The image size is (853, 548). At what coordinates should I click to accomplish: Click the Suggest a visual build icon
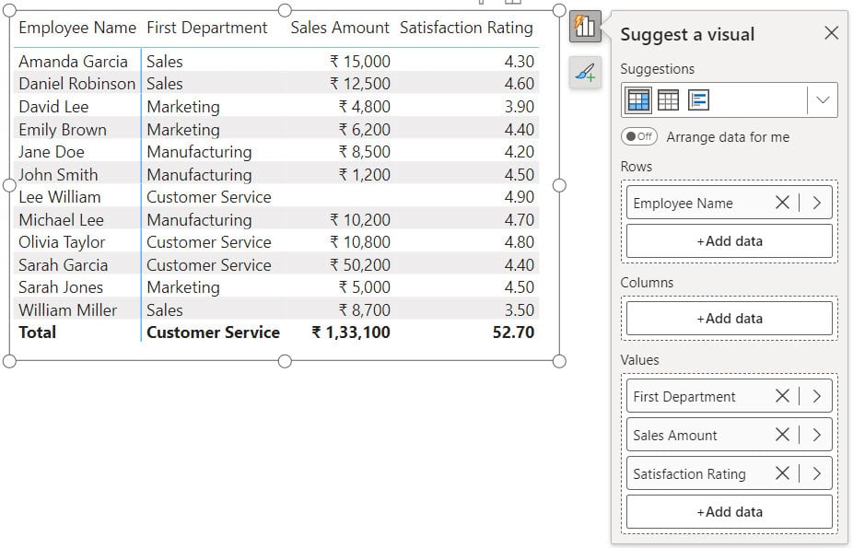pyautogui.click(x=585, y=26)
